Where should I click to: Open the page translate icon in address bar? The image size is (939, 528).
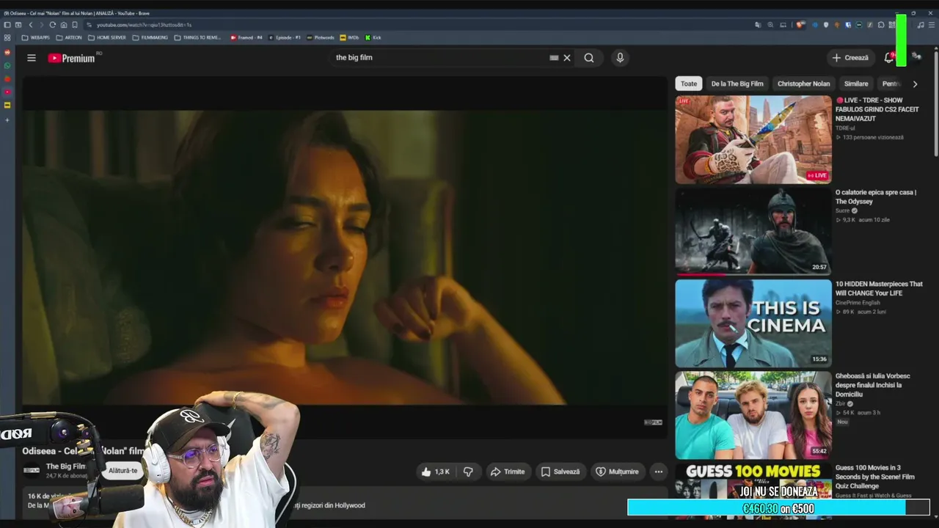758,25
